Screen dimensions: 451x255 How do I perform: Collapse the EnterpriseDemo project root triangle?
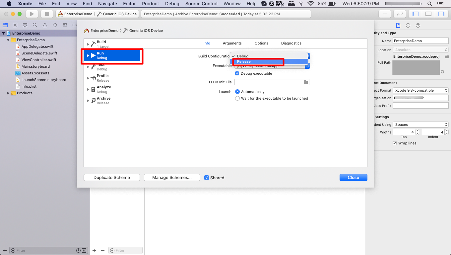tap(4, 33)
